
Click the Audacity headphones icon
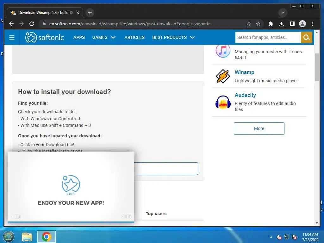click(223, 102)
